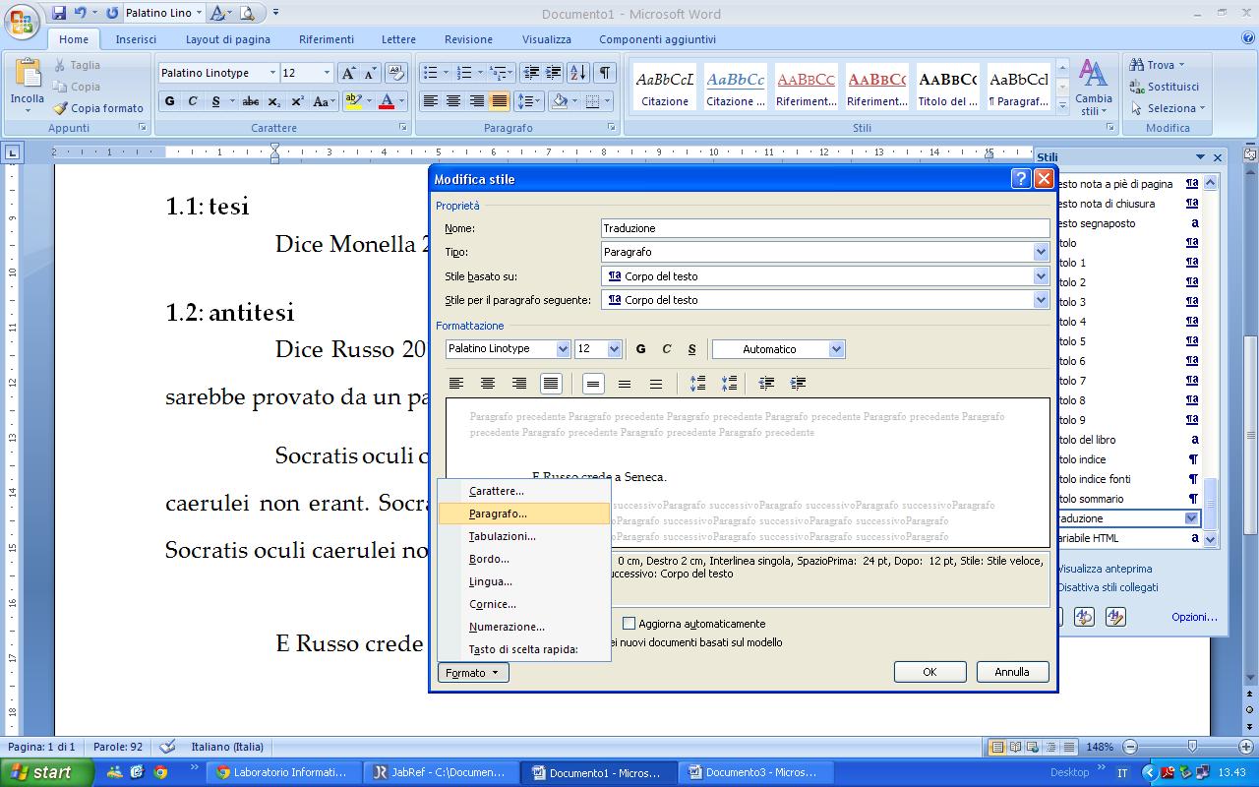The image size is (1259, 787).
Task: Open dialog font name dropdown Palatino Linotype
Action: point(563,349)
